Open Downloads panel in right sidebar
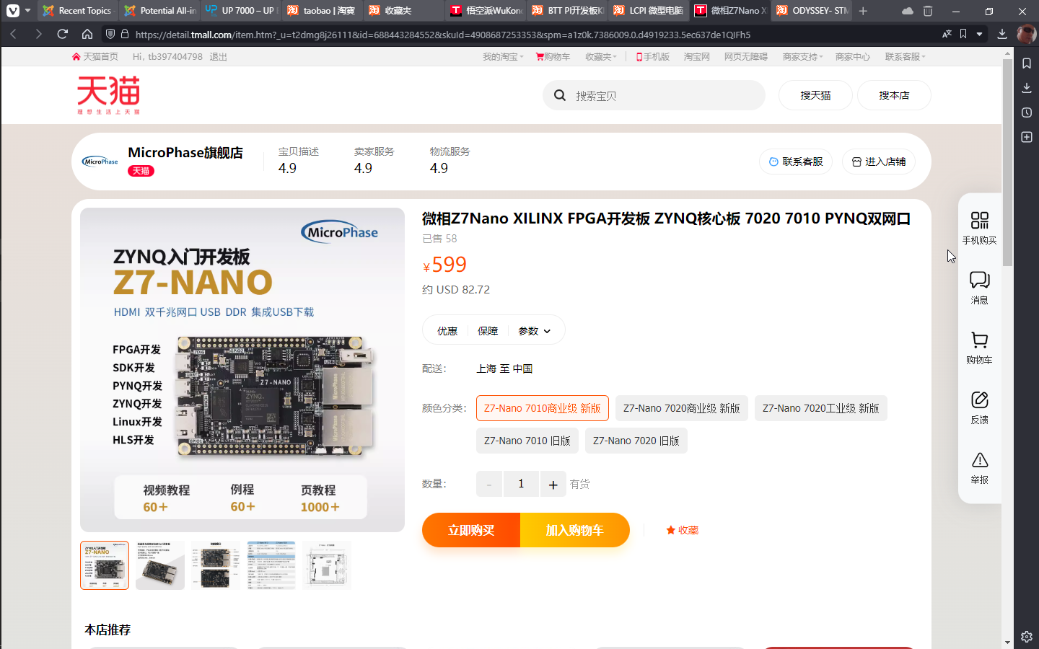Viewport: 1039px width, 649px height. (1027, 88)
